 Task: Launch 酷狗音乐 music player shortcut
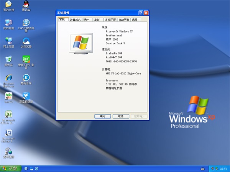coord(26,77)
